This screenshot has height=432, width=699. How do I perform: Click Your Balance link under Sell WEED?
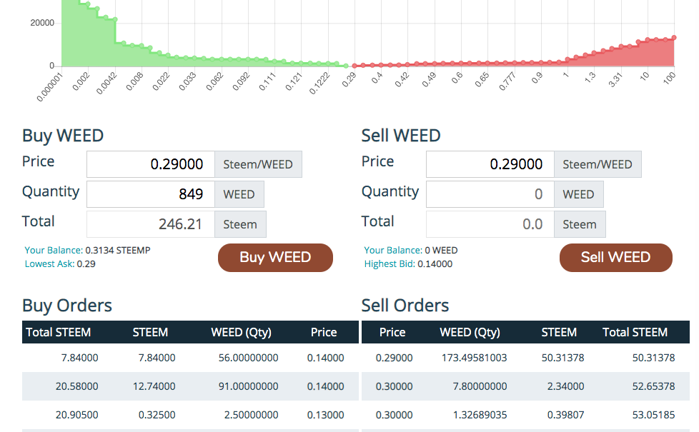pyautogui.click(x=393, y=251)
